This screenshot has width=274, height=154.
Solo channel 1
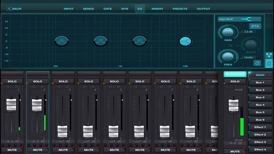pyautogui.click(x=12, y=81)
